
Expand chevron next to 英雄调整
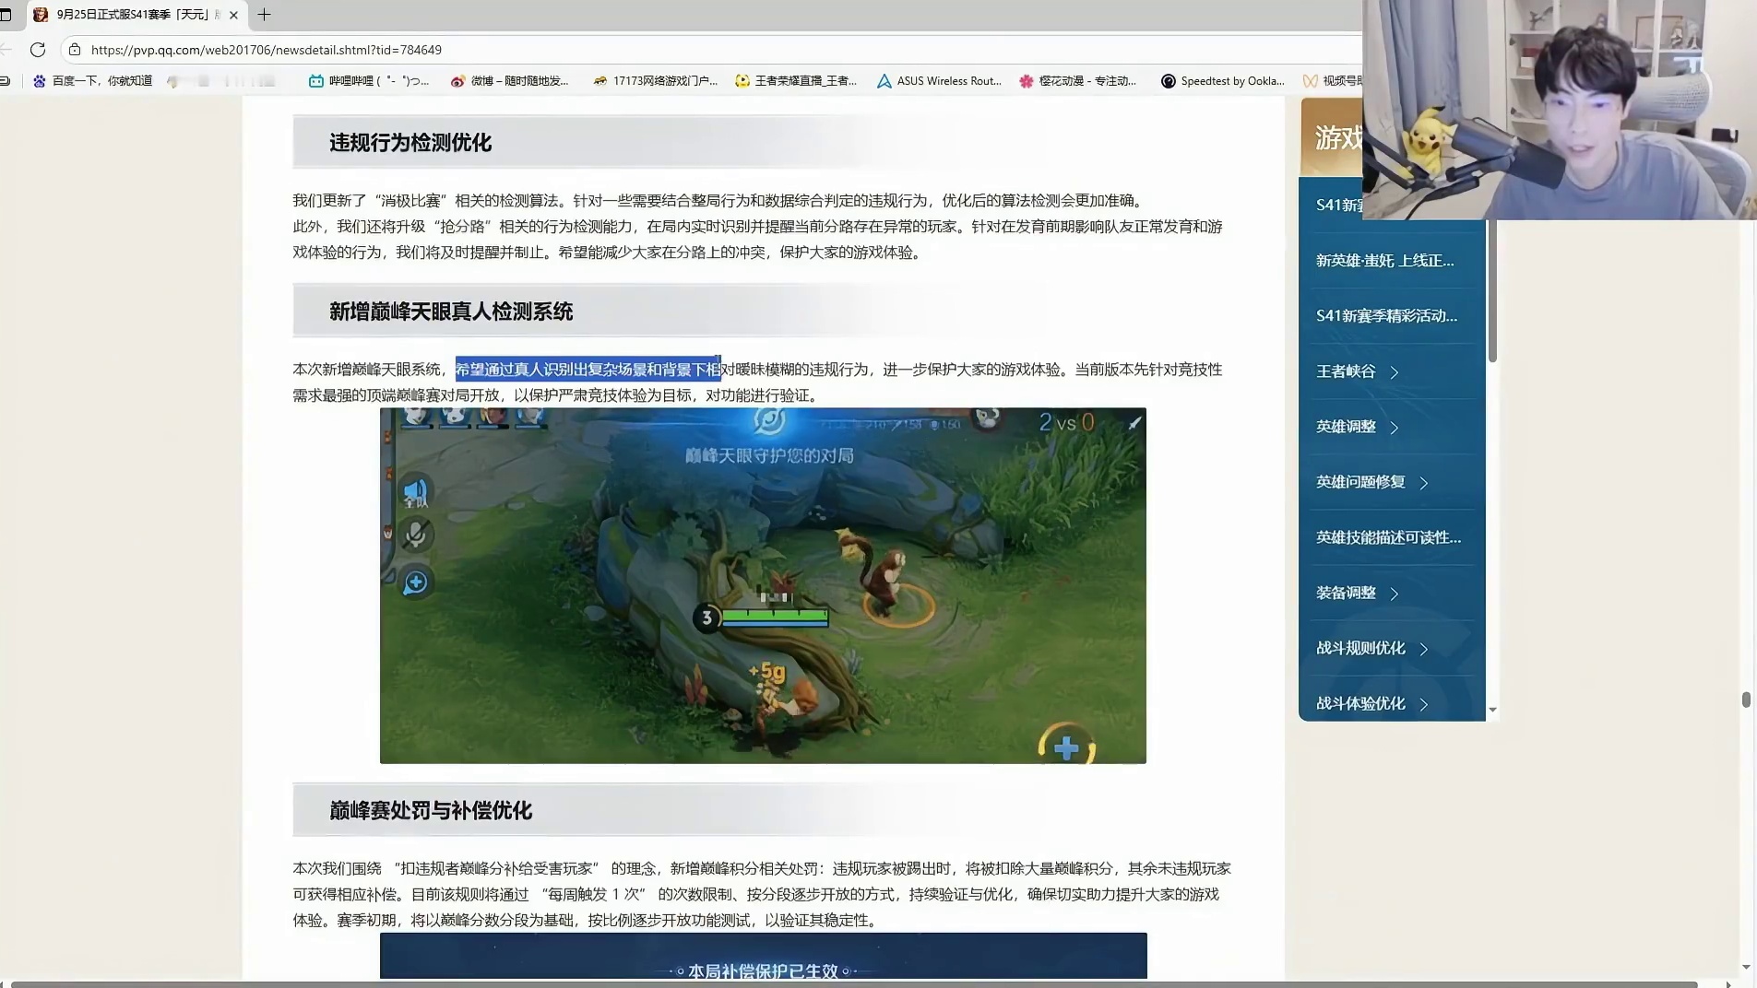[x=1395, y=428]
